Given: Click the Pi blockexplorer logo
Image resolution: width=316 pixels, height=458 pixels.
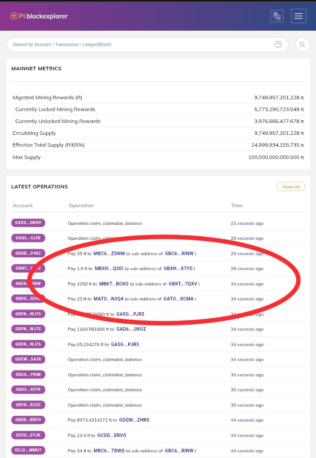Looking at the screenshot, I should (x=39, y=16).
